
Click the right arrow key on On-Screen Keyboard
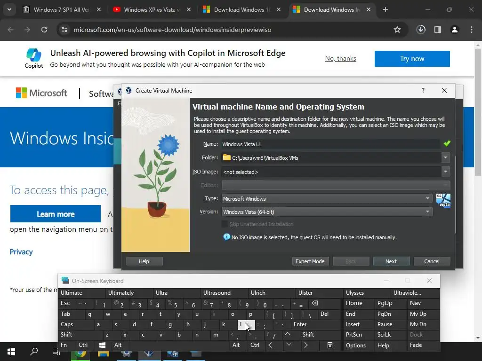click(x=306, y=345)
